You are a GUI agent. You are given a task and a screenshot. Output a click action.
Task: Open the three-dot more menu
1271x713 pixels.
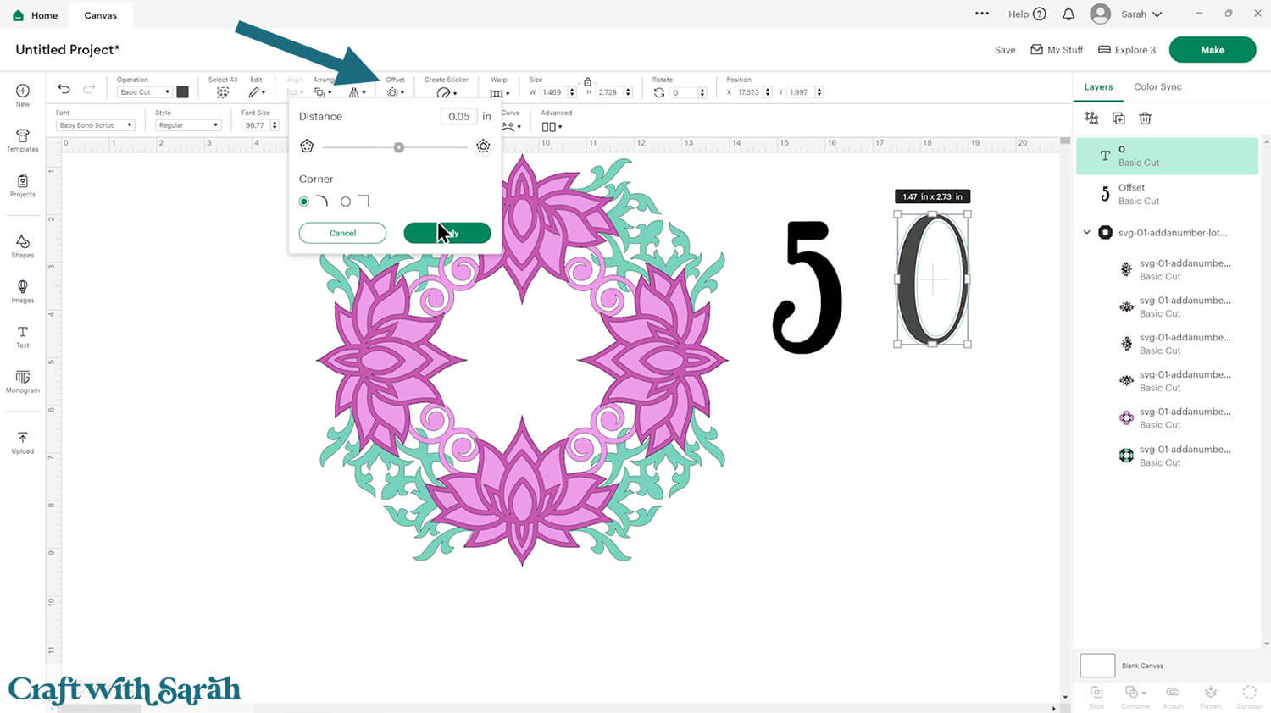pos(982,14)
